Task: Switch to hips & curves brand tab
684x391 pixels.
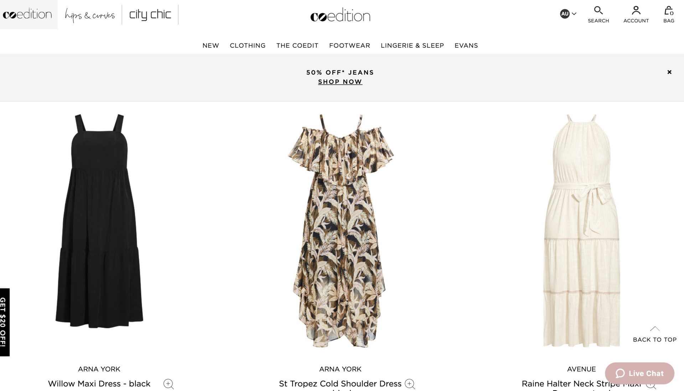Action: [89, 15]
